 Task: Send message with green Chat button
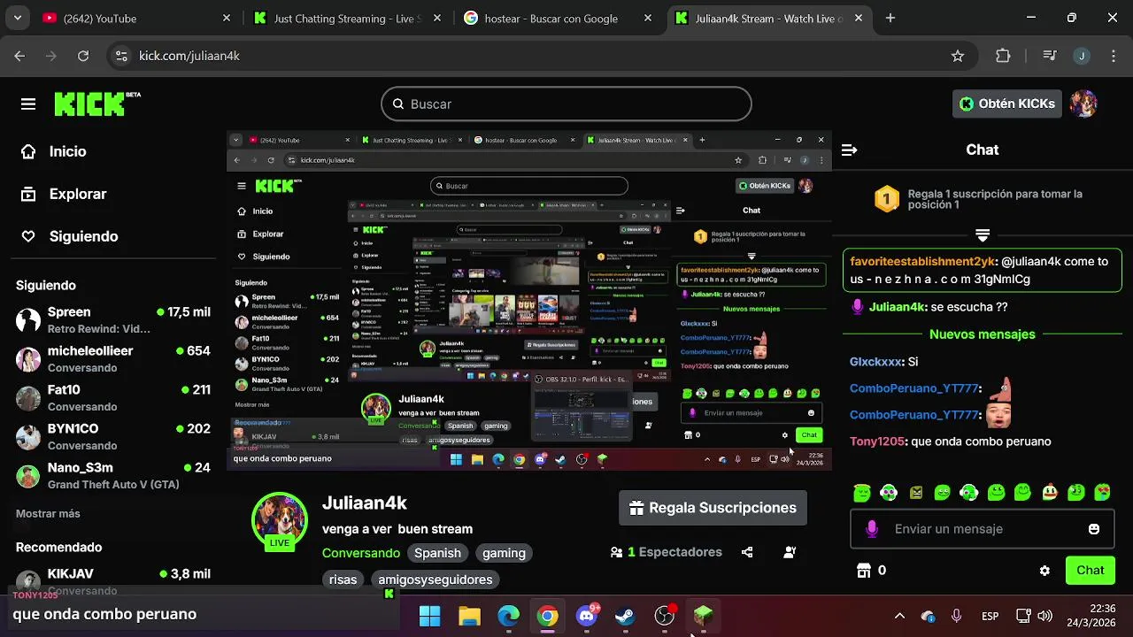(x=1090, y=571)
